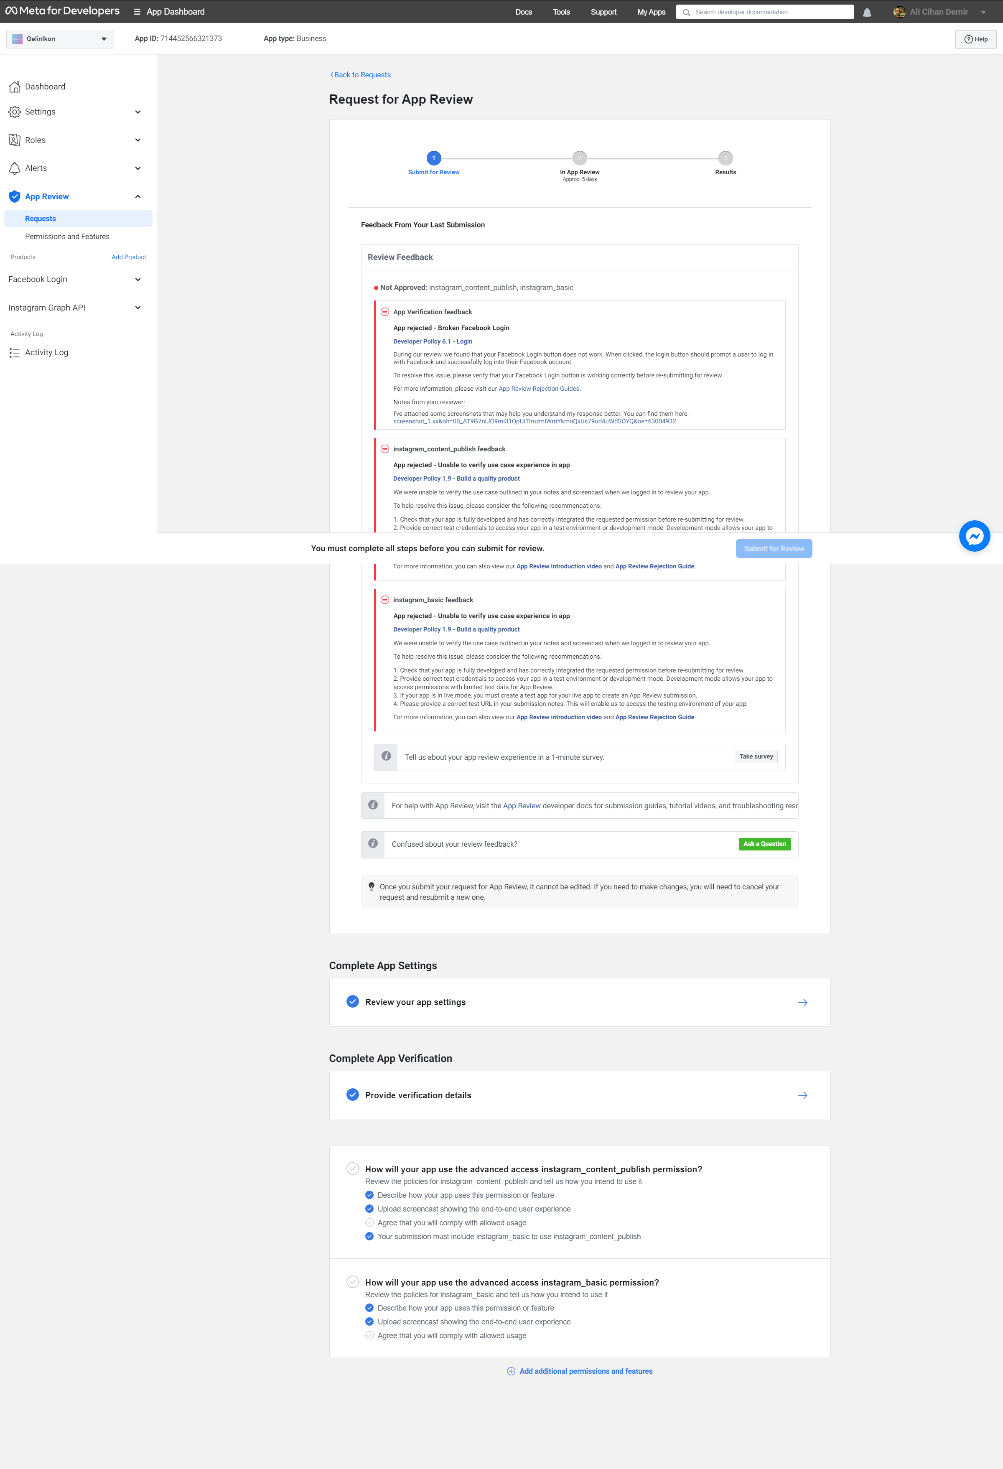Click the Search developer documentation field

coord(765,12)
